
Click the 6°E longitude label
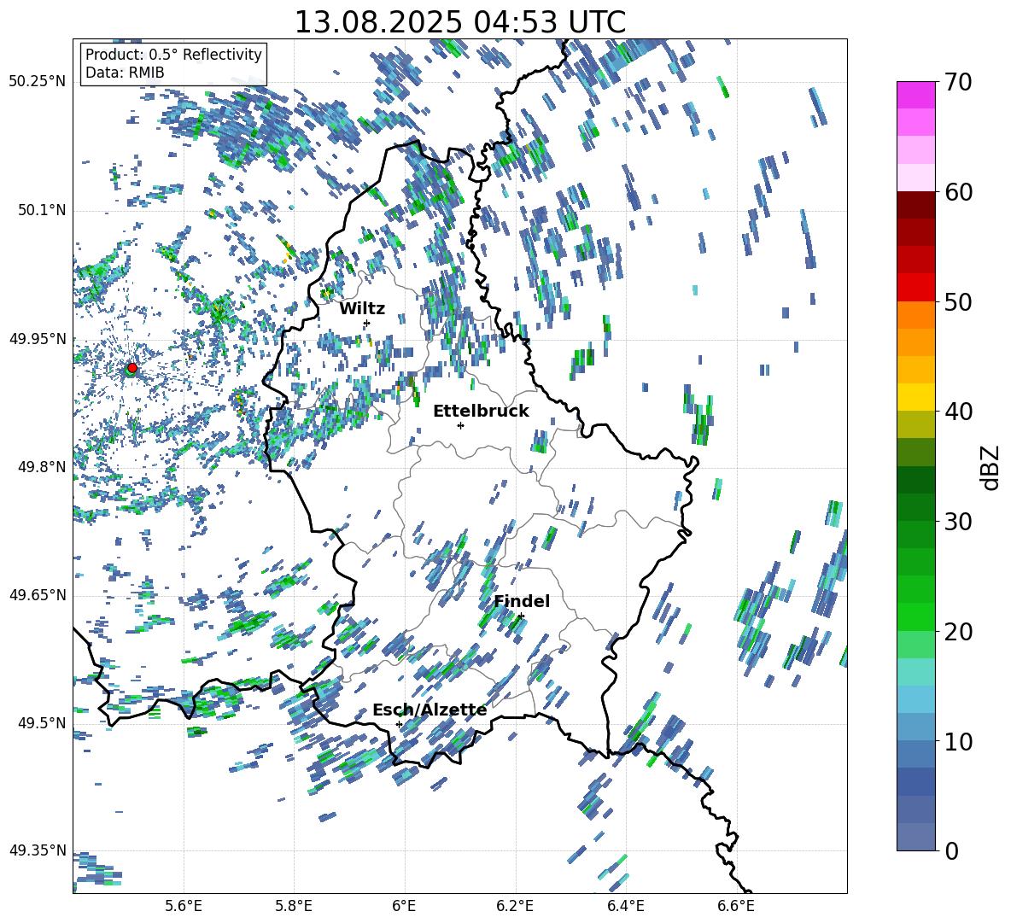coord(404,906)
